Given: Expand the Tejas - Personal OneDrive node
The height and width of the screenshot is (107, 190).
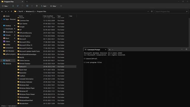Looking at the screenshot, I should click(2, 19).
